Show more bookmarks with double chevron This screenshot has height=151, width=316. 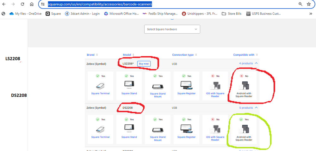pos(311,14)
